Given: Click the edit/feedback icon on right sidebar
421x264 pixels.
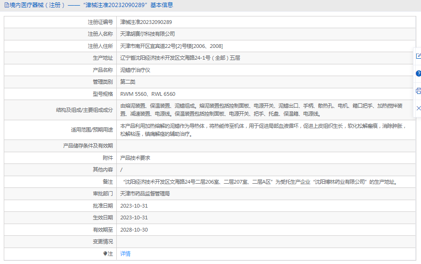Looking at the screenshot, I should (x=418, y=56).
